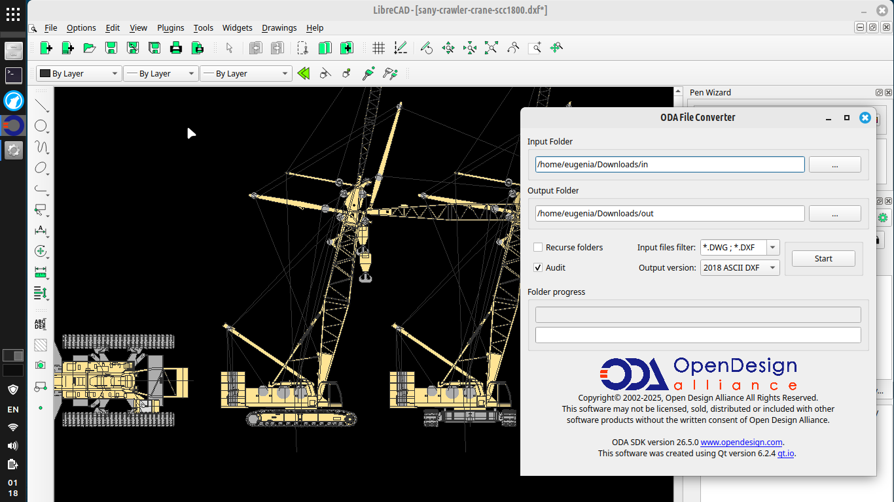The image size is (894, 502).
Task: Open the View menu
Action: [138, 27]
